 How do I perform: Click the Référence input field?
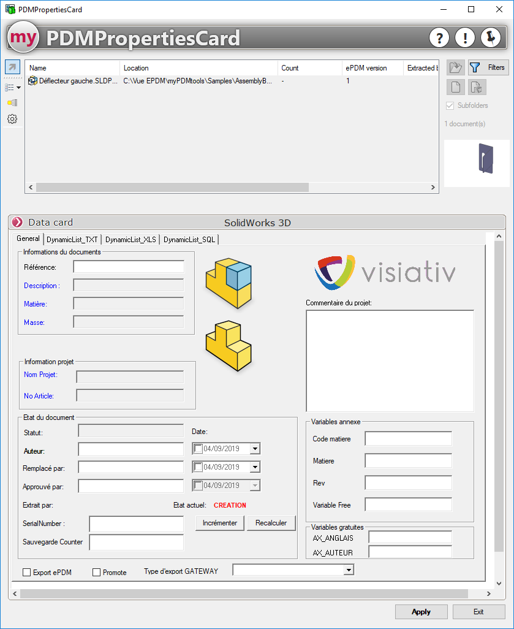[129, 267]
